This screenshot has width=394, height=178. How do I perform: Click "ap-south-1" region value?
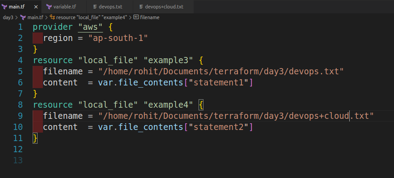tap(117, 38)
